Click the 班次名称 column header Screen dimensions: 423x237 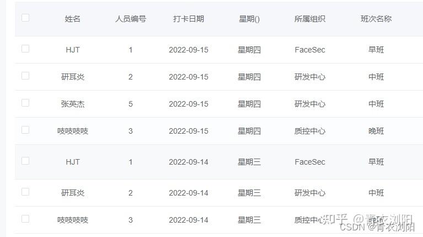click(x=376, y=19)
